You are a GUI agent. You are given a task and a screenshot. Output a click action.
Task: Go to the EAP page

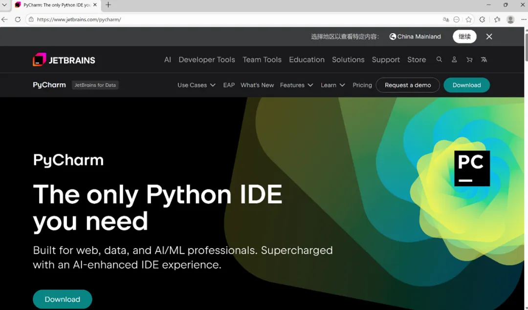pos(229,85)
